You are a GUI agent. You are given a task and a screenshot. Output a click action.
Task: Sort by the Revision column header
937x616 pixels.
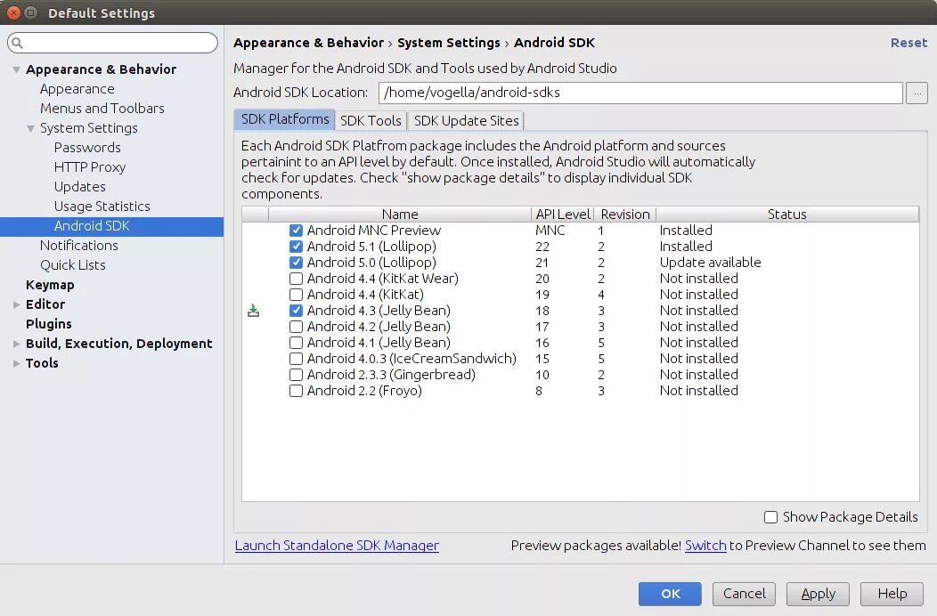(625, 215)
